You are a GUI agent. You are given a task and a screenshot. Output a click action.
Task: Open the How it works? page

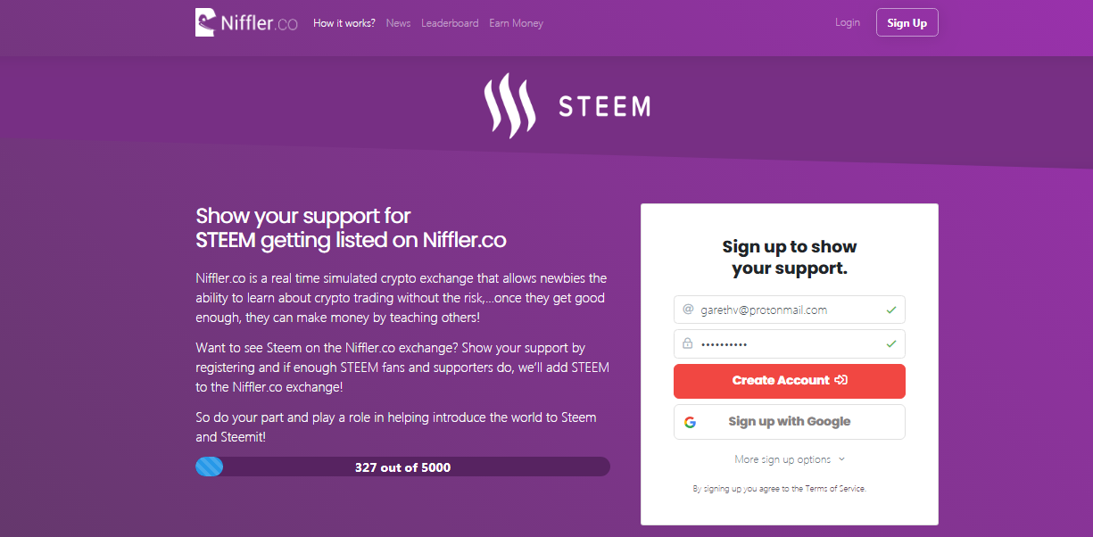coord(344,23)
